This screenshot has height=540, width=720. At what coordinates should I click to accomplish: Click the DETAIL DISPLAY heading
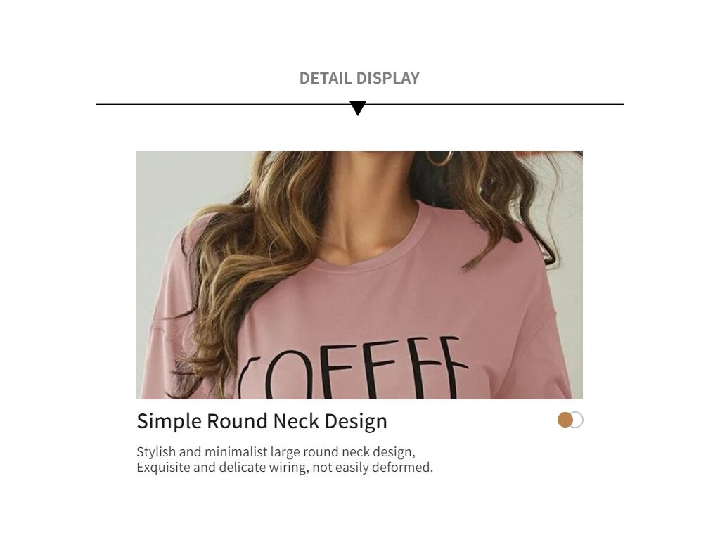pyautogui.click(x=359, y=78)
